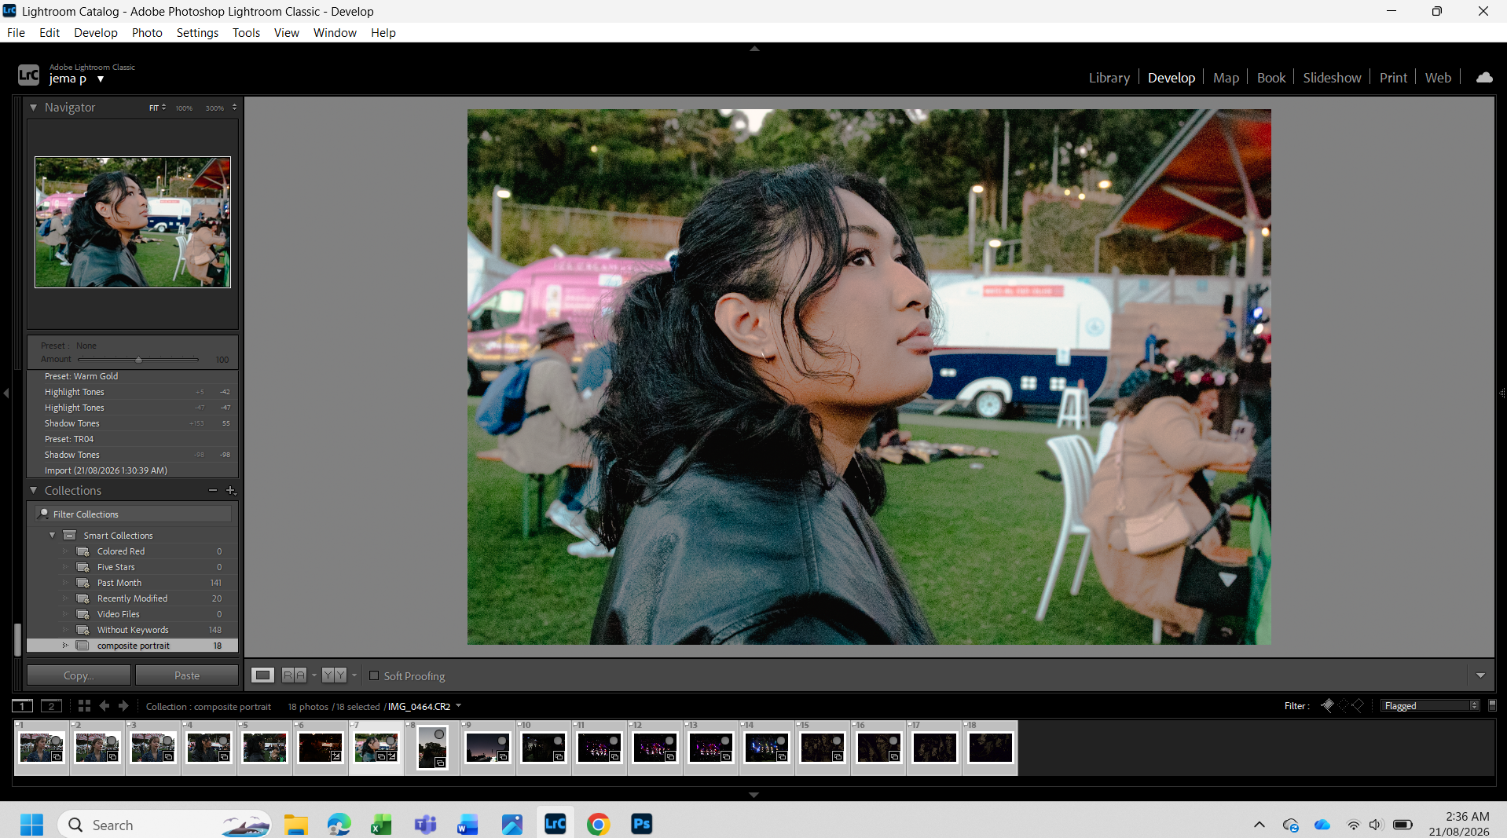Viewport: 1507px width, 838px height.
Task: Open Microsoft Word from the taskbar
Action: click(x=467, y=824)
